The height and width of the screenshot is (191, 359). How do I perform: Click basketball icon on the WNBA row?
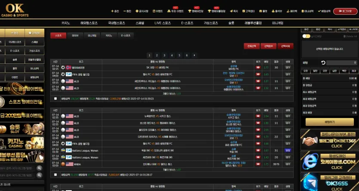[x=63, y=164]
